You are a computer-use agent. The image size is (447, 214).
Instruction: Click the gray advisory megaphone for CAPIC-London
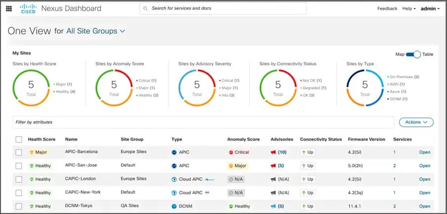coord(273,179)
